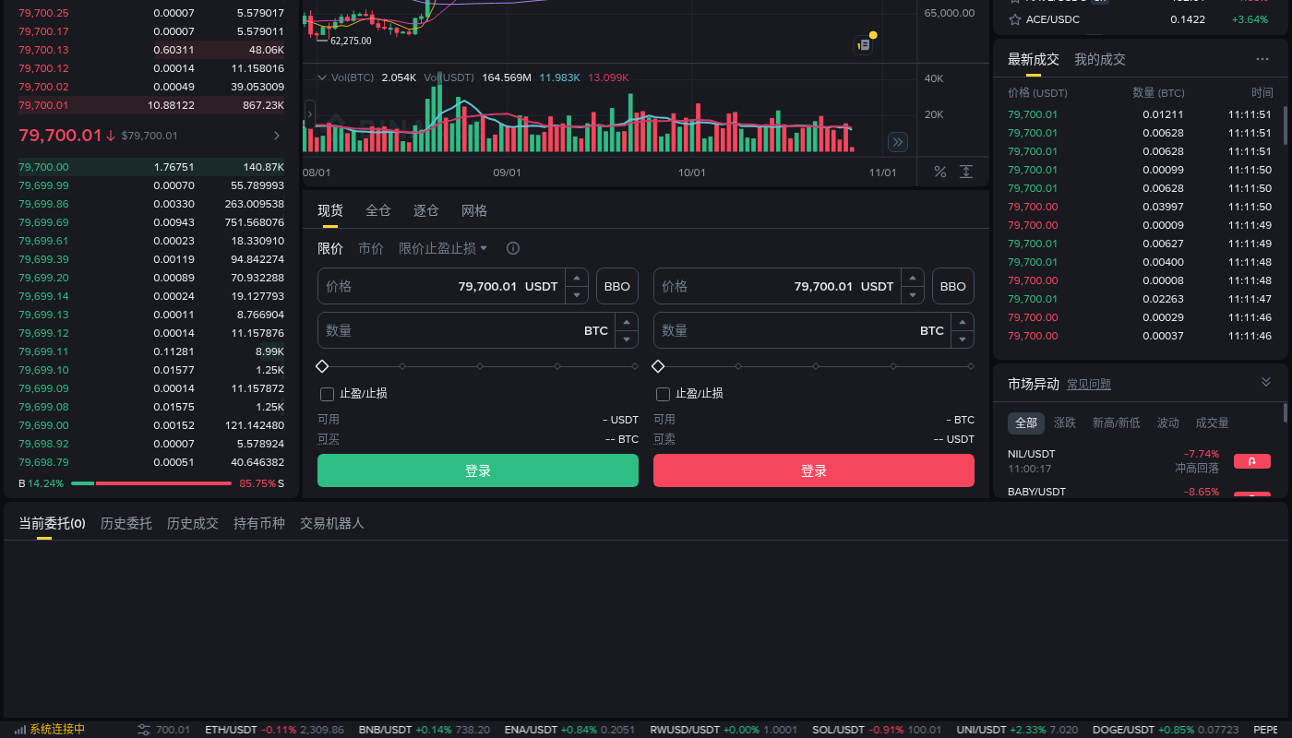
Task: Open the 常见问题 link
Action: click(1089, 385)
